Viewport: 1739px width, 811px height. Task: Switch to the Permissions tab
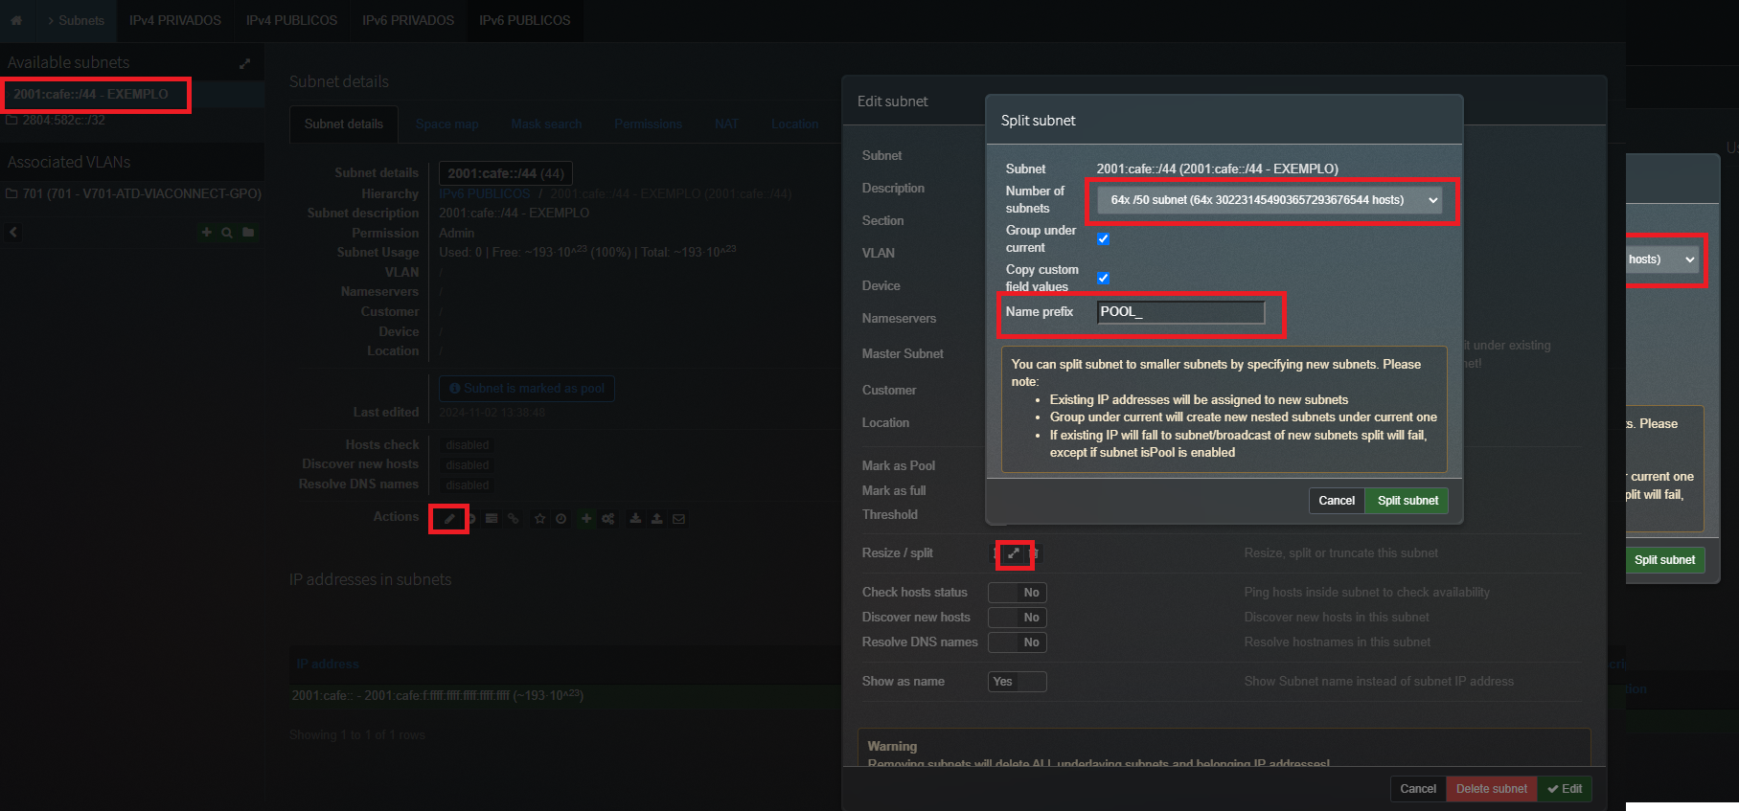tap(649, 124)
